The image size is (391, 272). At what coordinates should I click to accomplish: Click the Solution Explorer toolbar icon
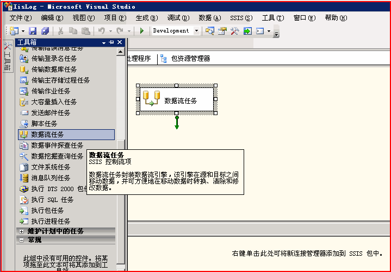pyautogui.click(x=210, y=31)
